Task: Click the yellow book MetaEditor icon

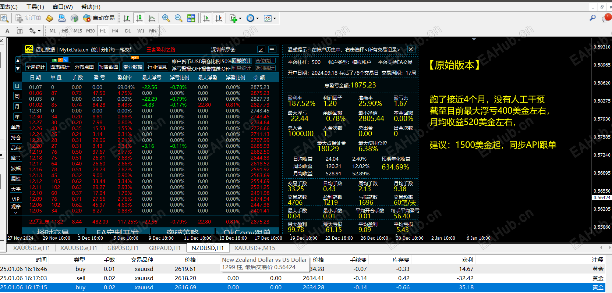Action: point(49,18)
